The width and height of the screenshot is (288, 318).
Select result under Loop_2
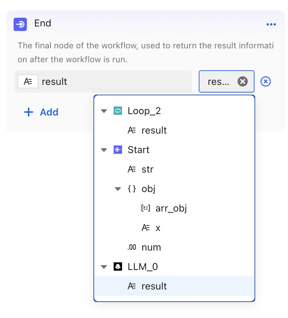tap(174, 130)
